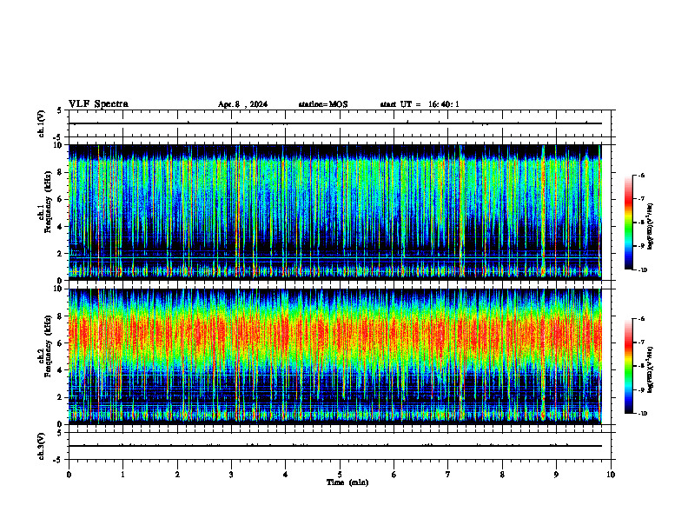
Task: Click the ch.1 colorbar log(PSD) label
Action: [x=651, y=227]
